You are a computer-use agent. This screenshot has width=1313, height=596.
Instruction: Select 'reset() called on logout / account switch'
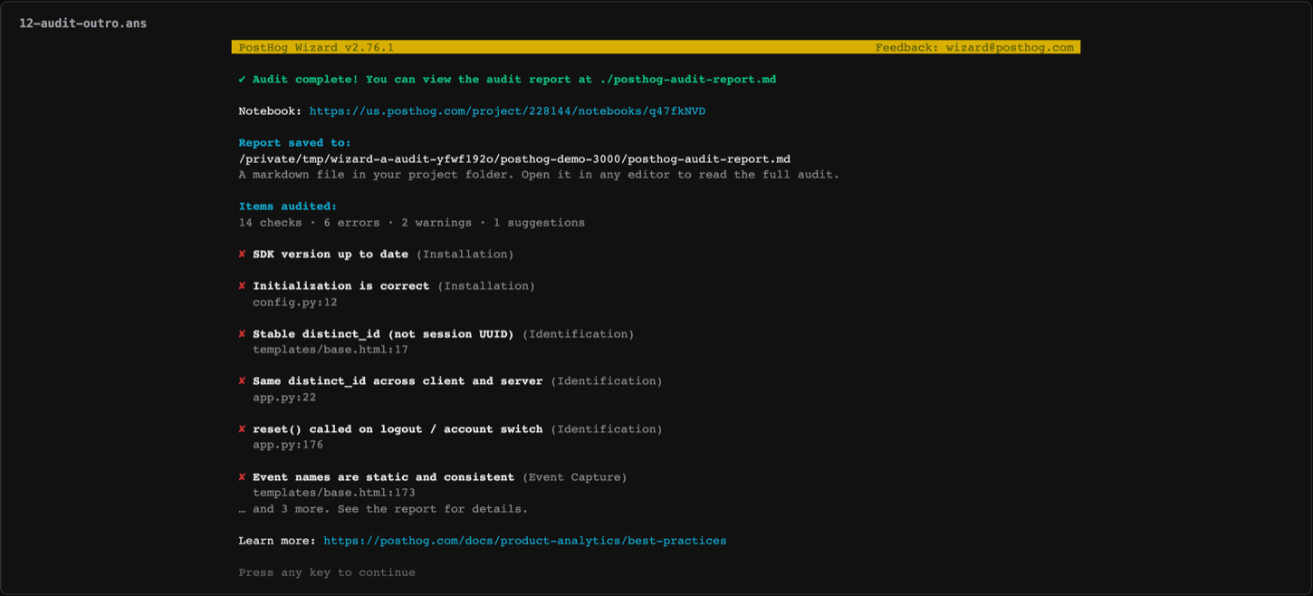[x=398, y=429]
